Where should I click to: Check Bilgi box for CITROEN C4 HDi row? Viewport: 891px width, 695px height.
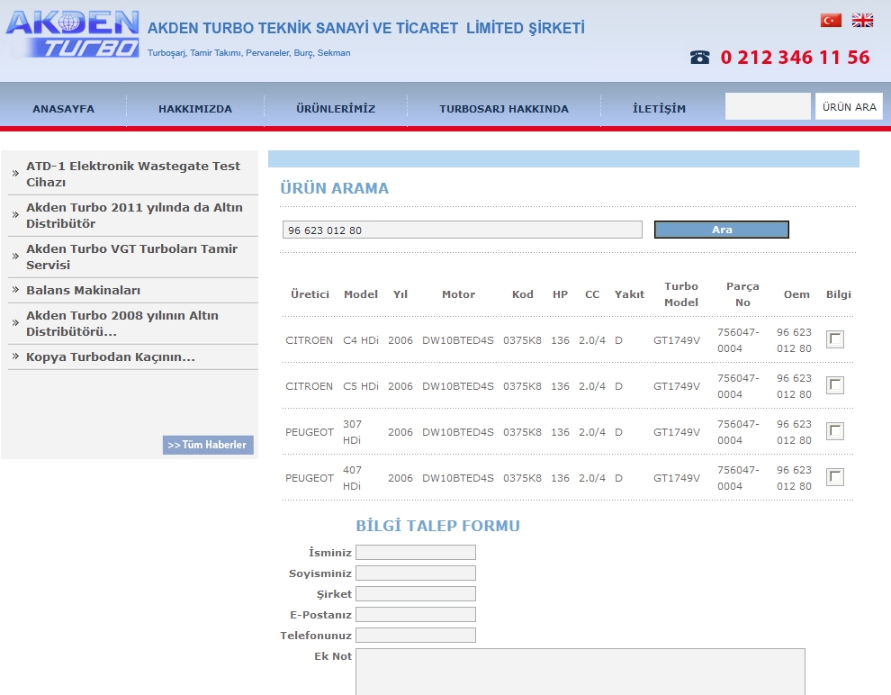[834, 339]
